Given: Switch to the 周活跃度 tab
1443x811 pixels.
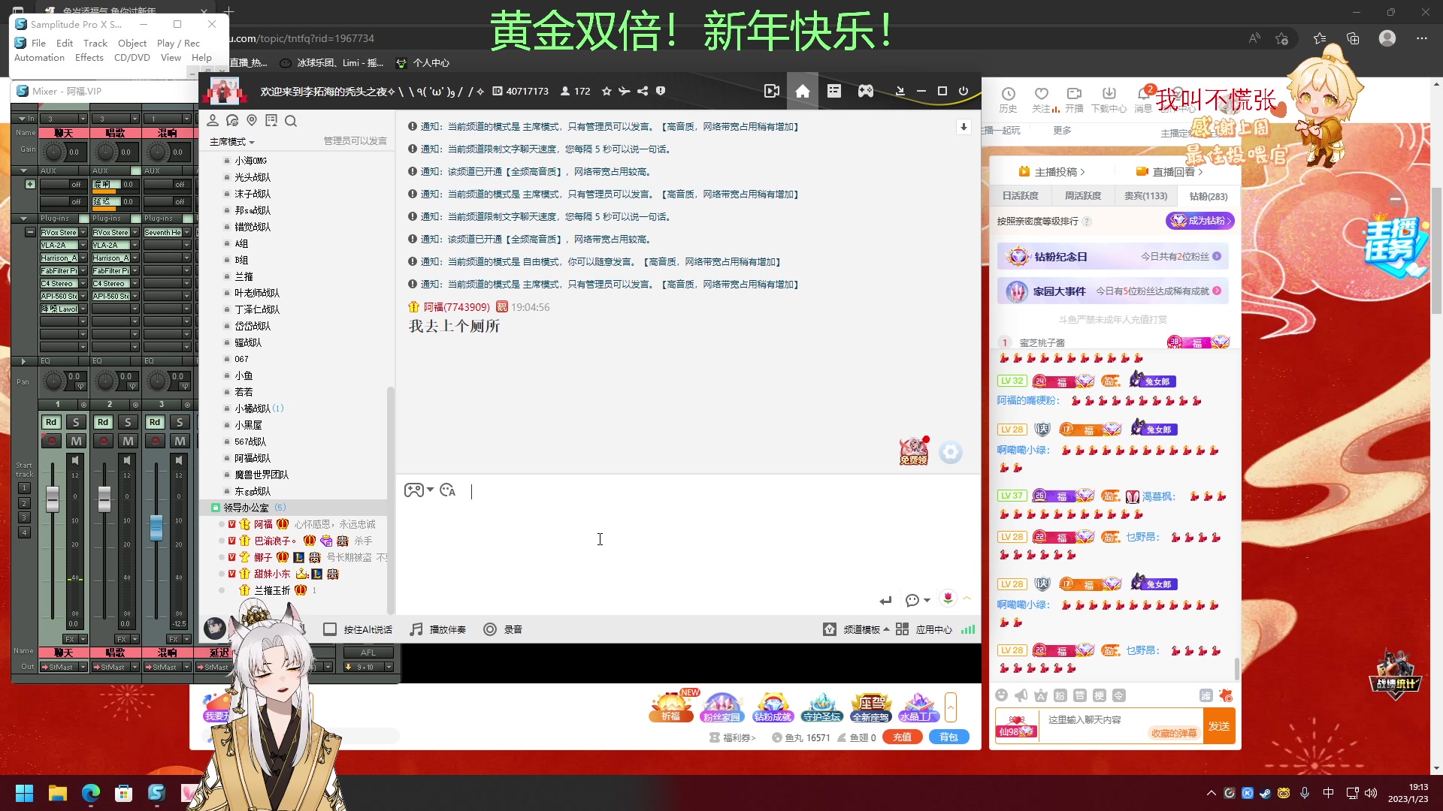Looking at the screenshot, I should 1083,196.
